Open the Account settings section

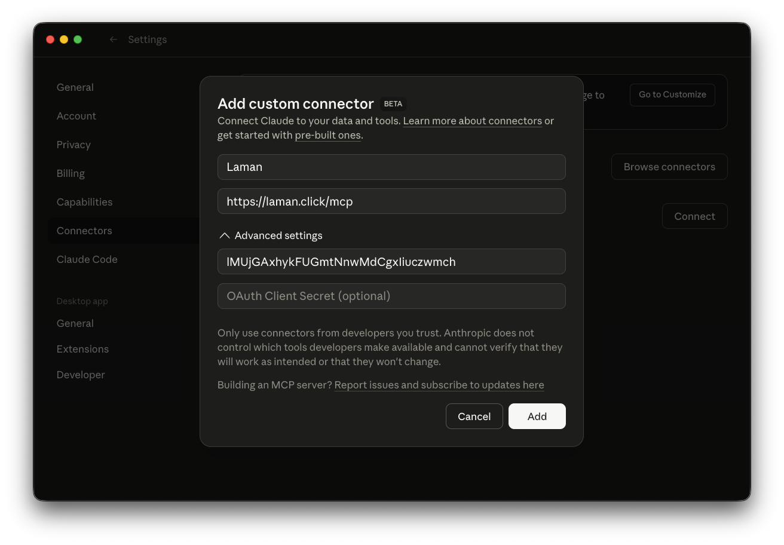coord(76,116)
